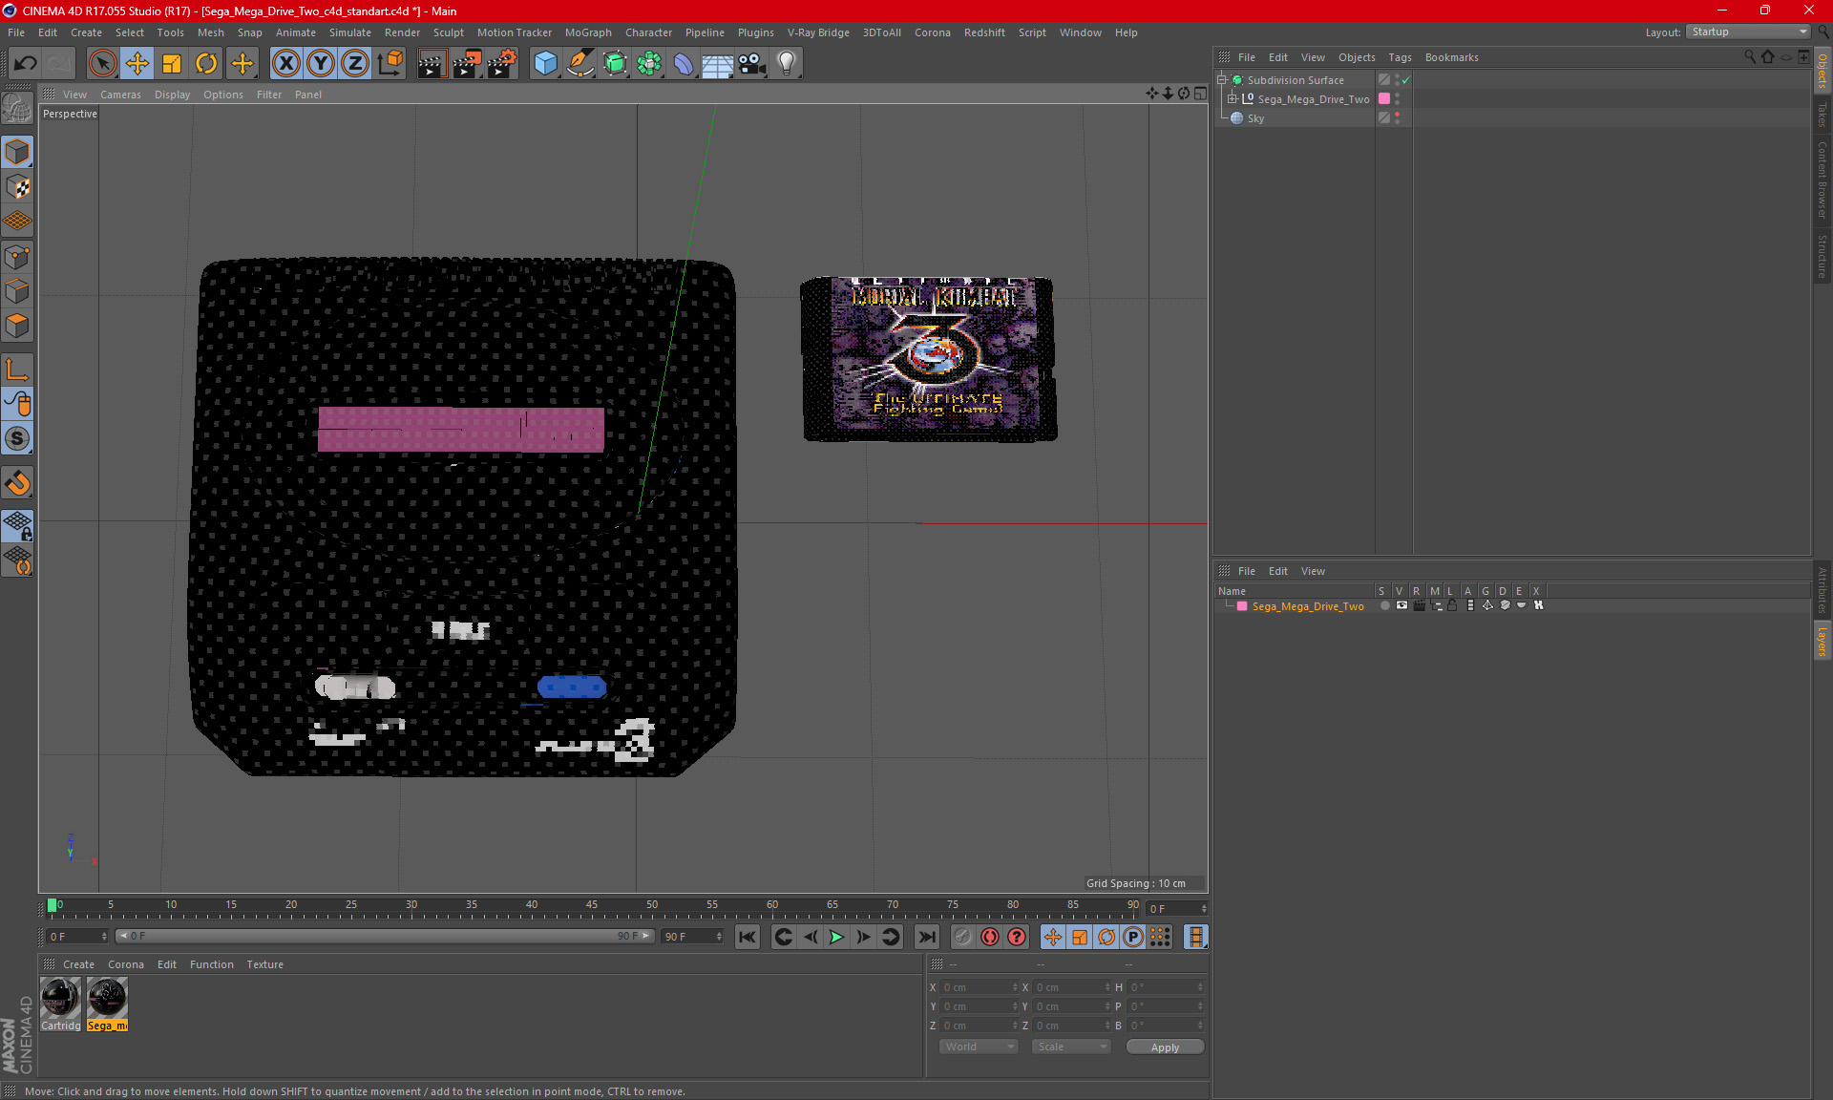Select the Cartridge material thumbnail
1833x1100 pixels.
point(61,999)
